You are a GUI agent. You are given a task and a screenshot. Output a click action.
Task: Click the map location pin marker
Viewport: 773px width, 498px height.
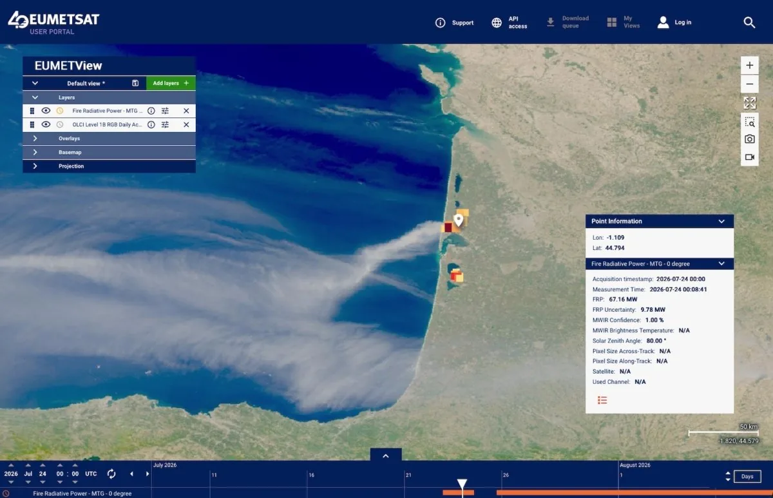[x=458, y=221]
